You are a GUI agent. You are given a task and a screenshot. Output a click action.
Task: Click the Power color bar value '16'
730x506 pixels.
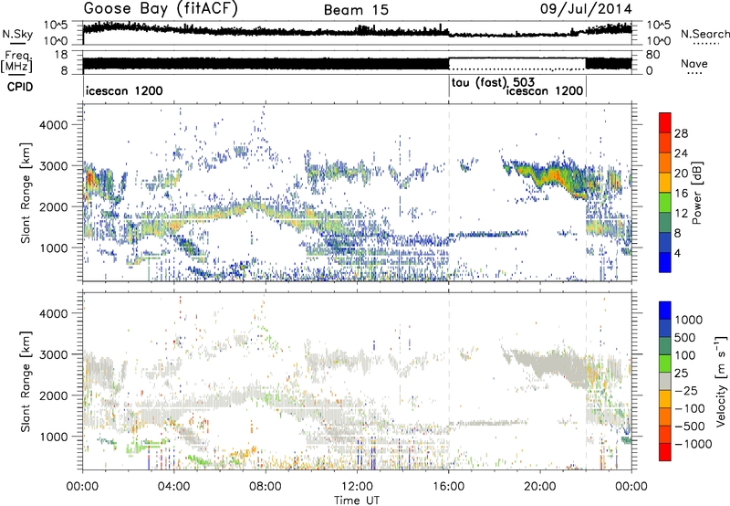(681, 194)
